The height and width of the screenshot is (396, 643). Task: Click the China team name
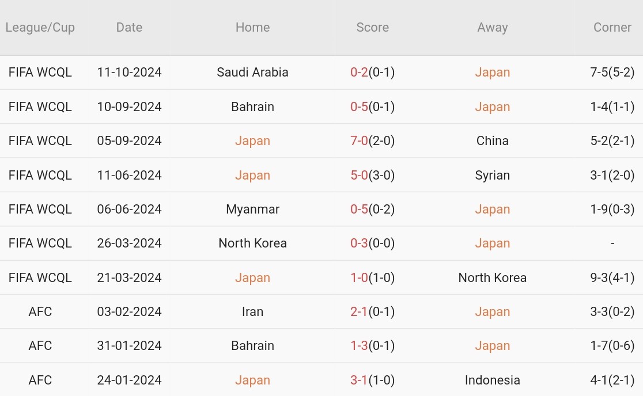[x=492, y=141]
